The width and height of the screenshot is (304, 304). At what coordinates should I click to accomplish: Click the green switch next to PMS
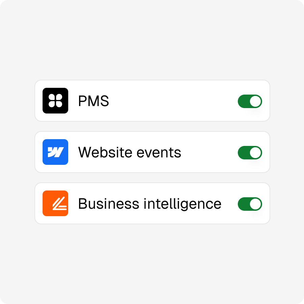pos(250,101)
